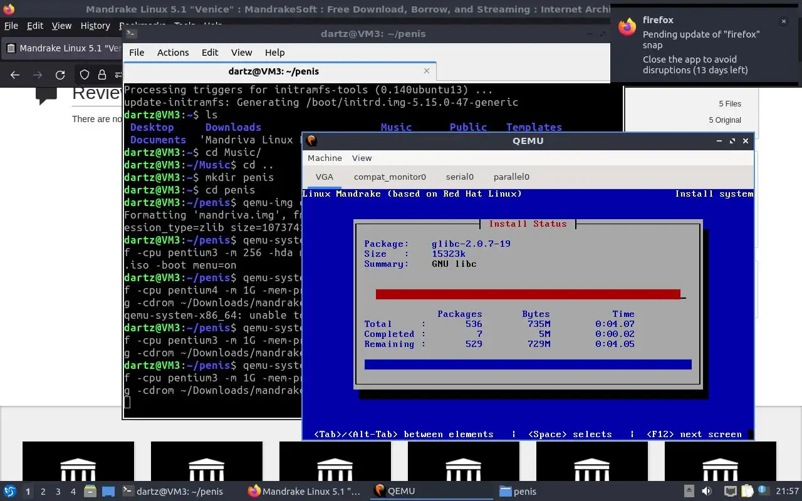Click the third Internet Archive thumbnail

[x=335, y=462]
